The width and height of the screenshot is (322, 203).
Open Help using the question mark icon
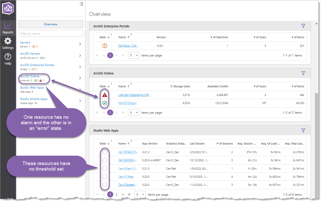tap(8, 59)
